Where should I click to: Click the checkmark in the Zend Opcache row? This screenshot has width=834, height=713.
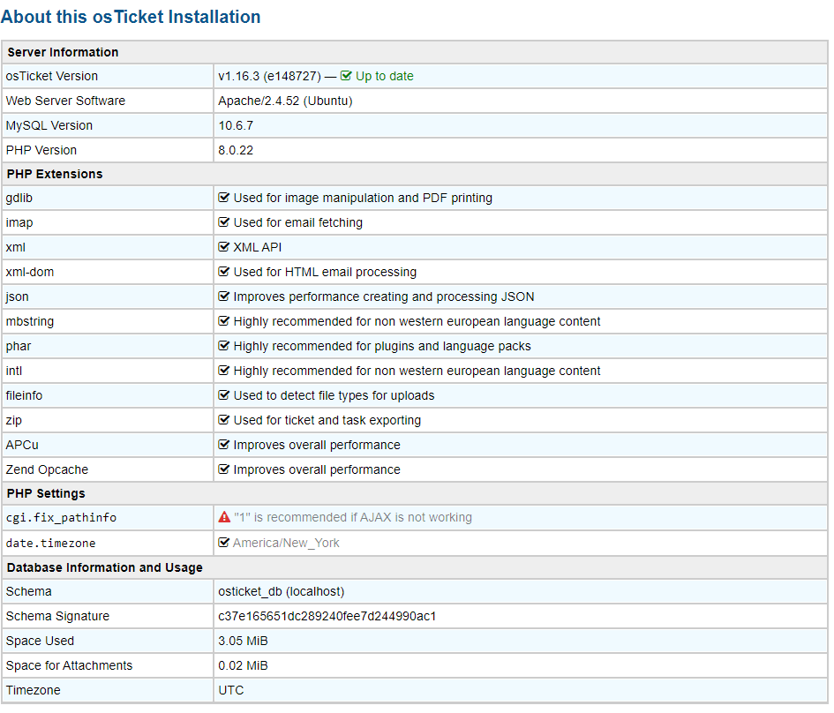coord(224,469)
